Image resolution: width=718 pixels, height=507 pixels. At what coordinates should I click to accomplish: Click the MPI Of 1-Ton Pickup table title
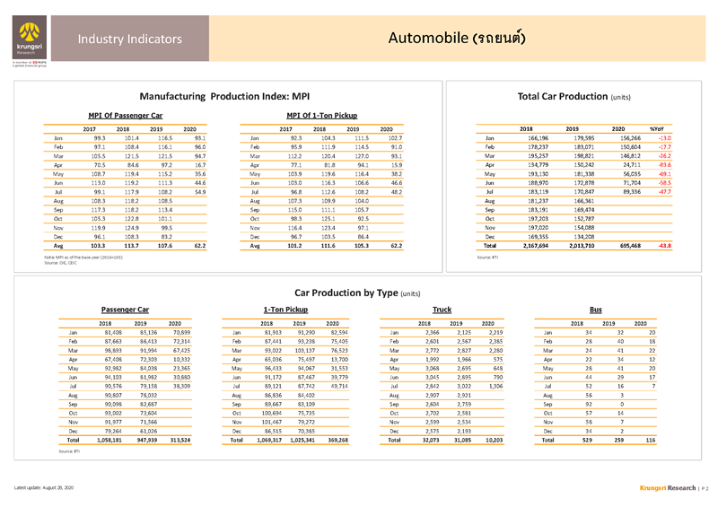click(x=321, y=116)
